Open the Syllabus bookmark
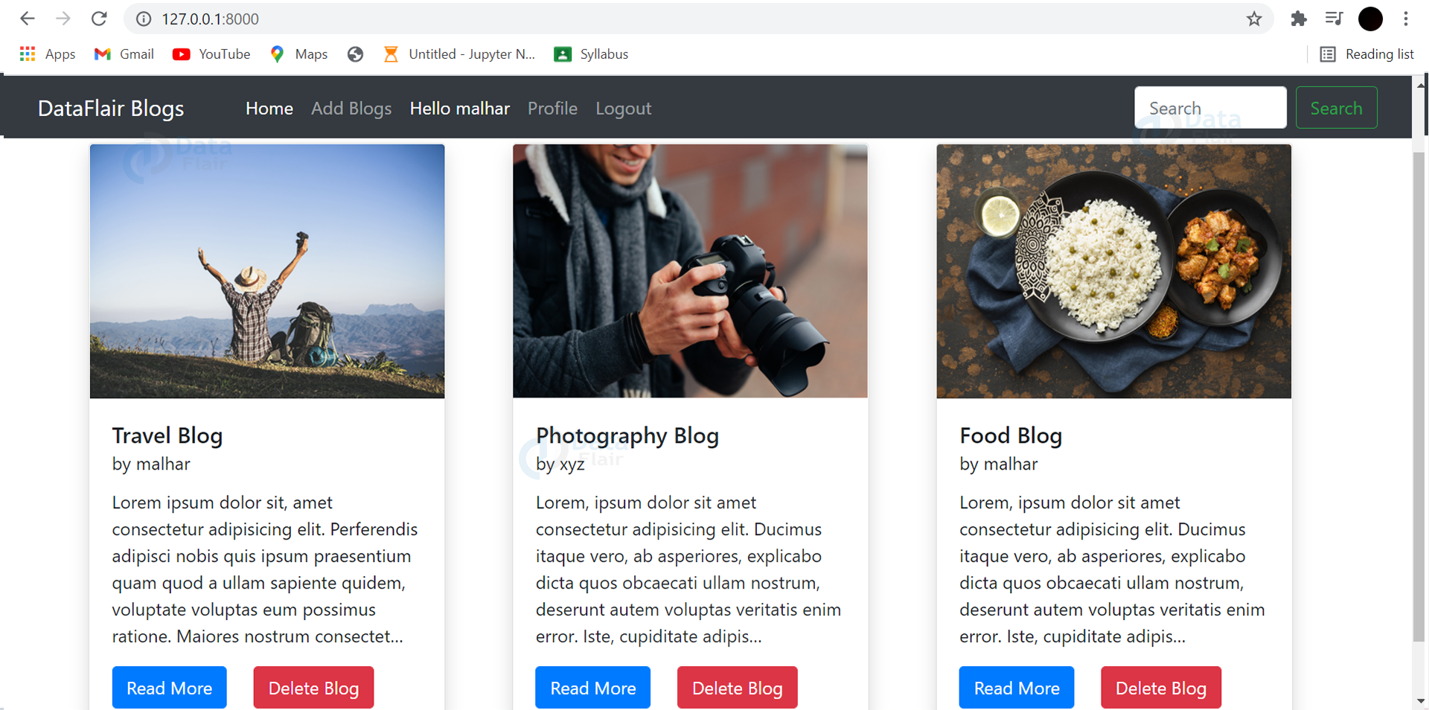 pos(590,54)
